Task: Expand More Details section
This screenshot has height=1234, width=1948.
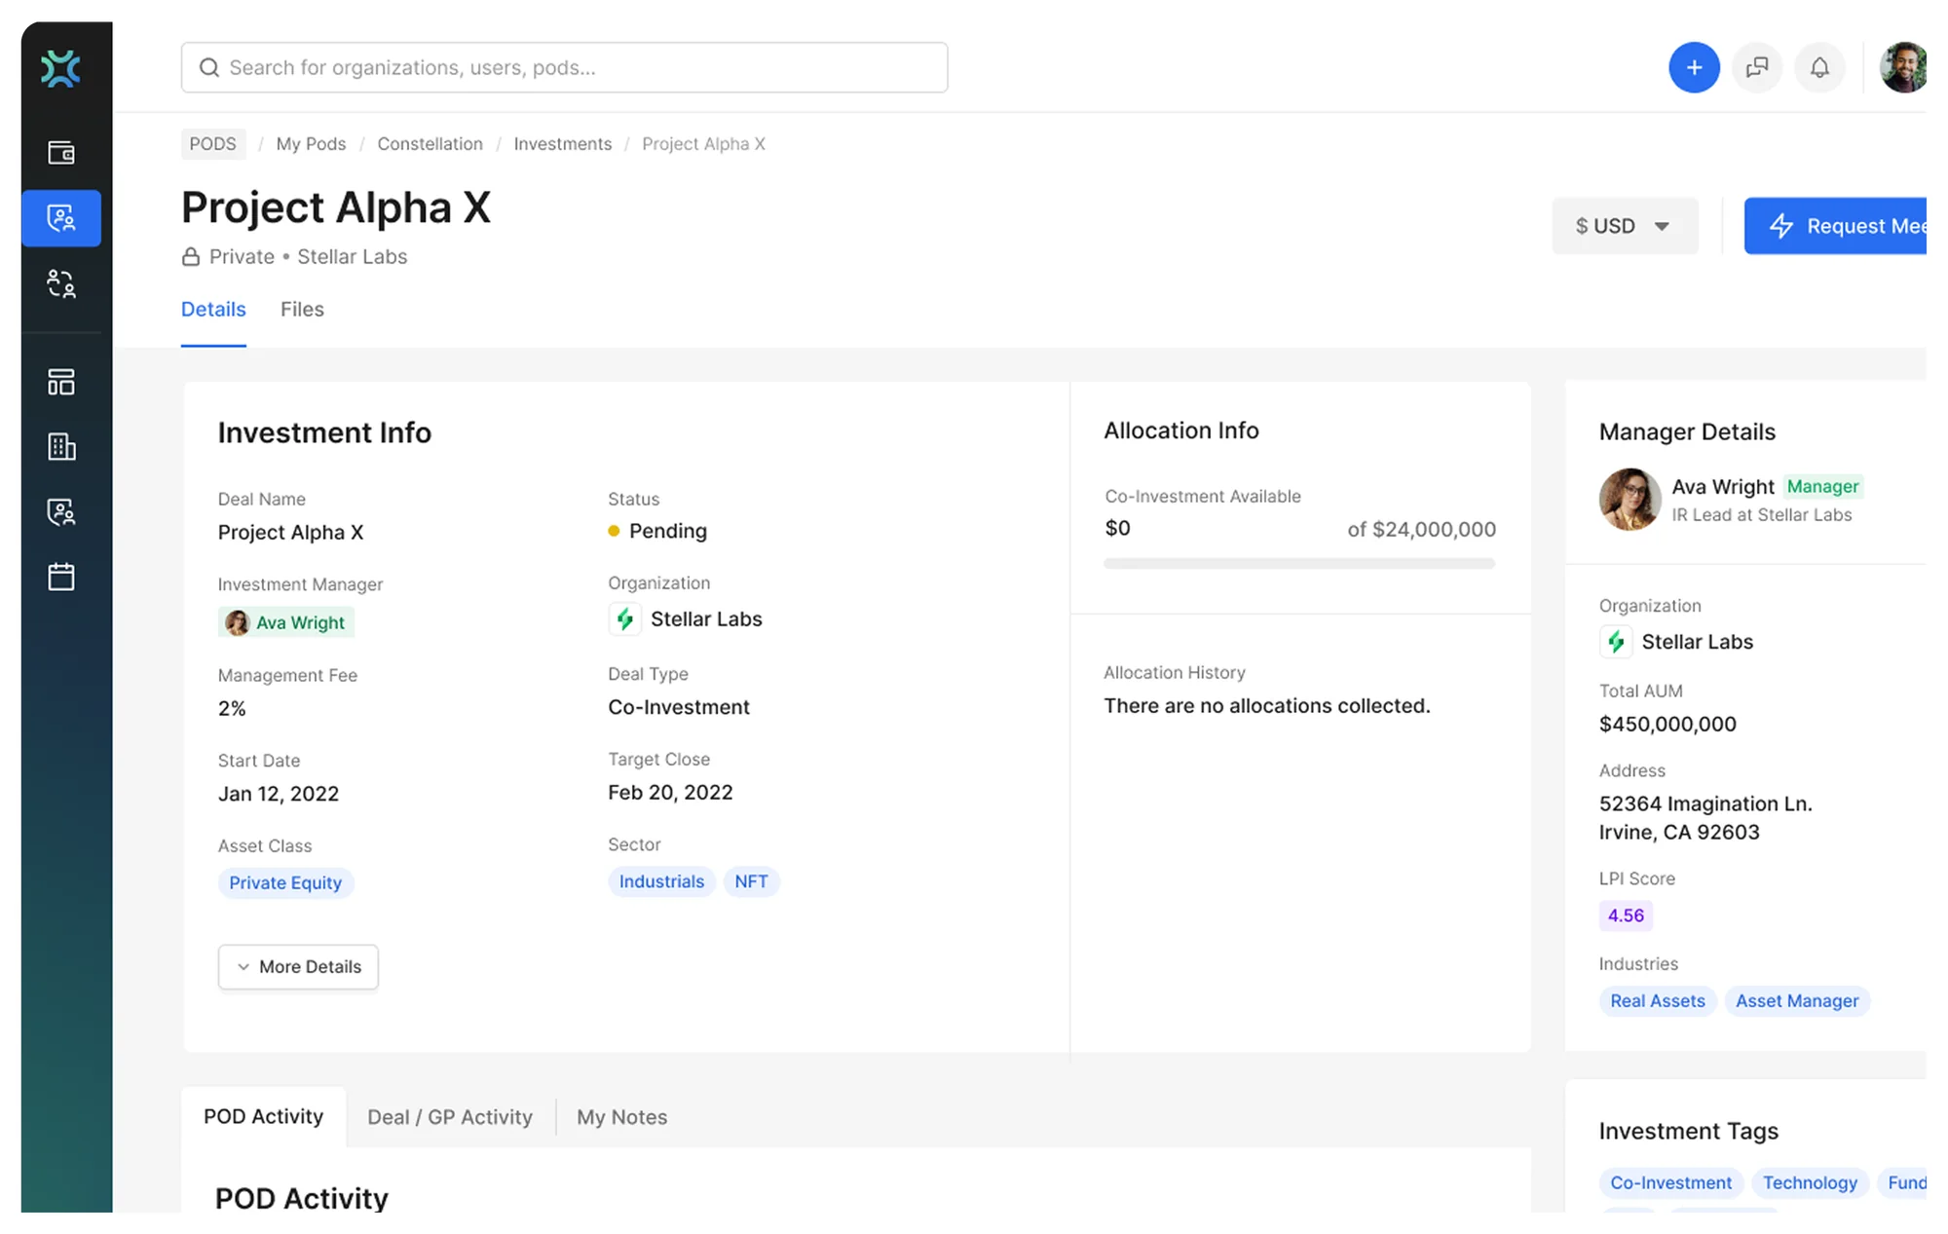Action: point(298,967)
